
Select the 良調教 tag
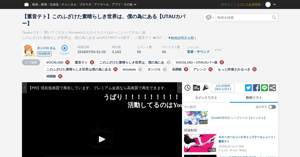click(x=177, y=69)
